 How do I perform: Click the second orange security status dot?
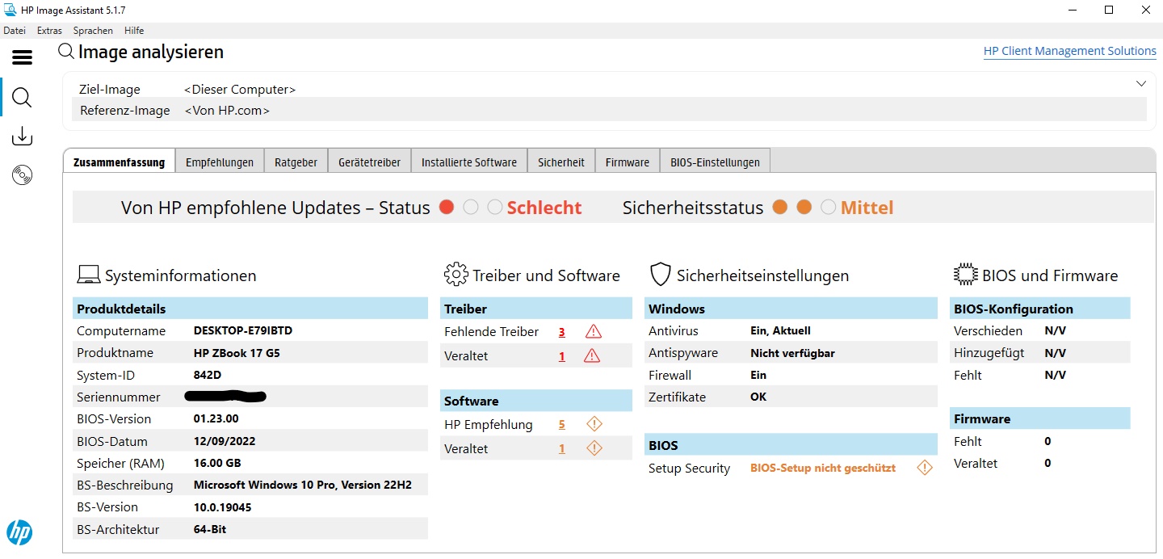[804, 208]
